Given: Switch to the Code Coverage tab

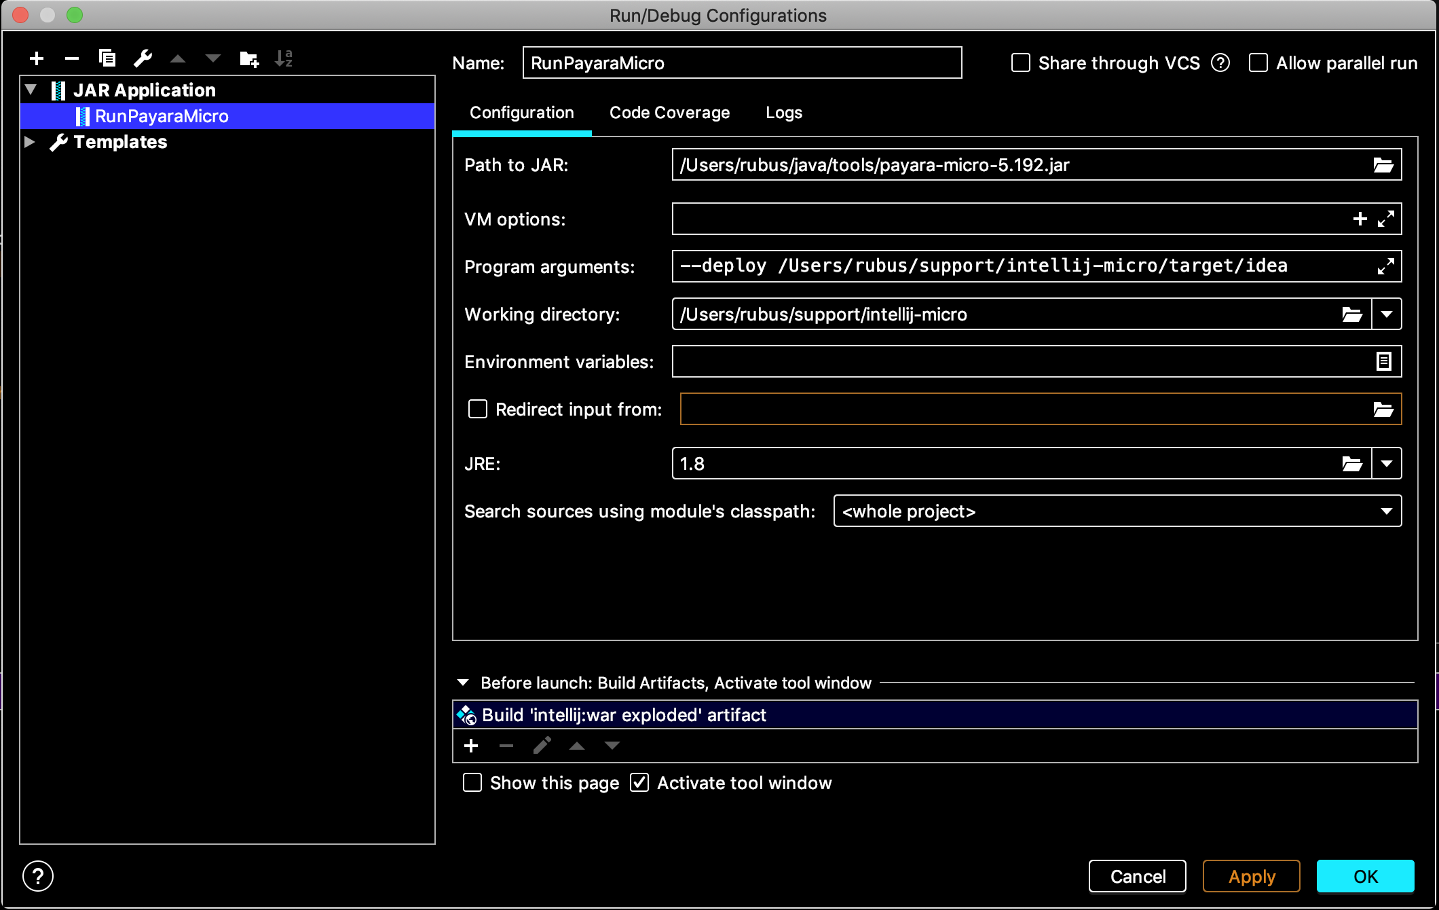Looking at the screenshot, I should [x=669, y=113].
